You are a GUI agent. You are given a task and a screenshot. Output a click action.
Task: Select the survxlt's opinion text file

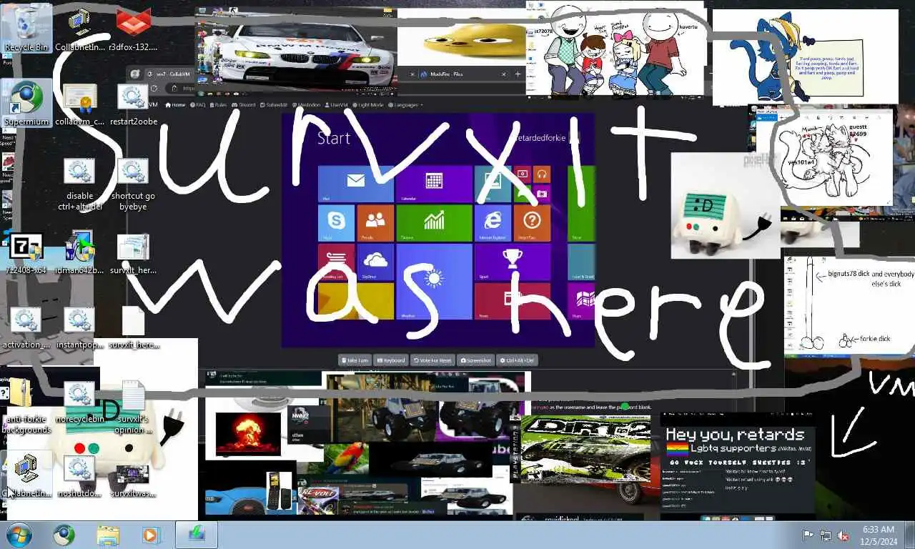point(133,407)
